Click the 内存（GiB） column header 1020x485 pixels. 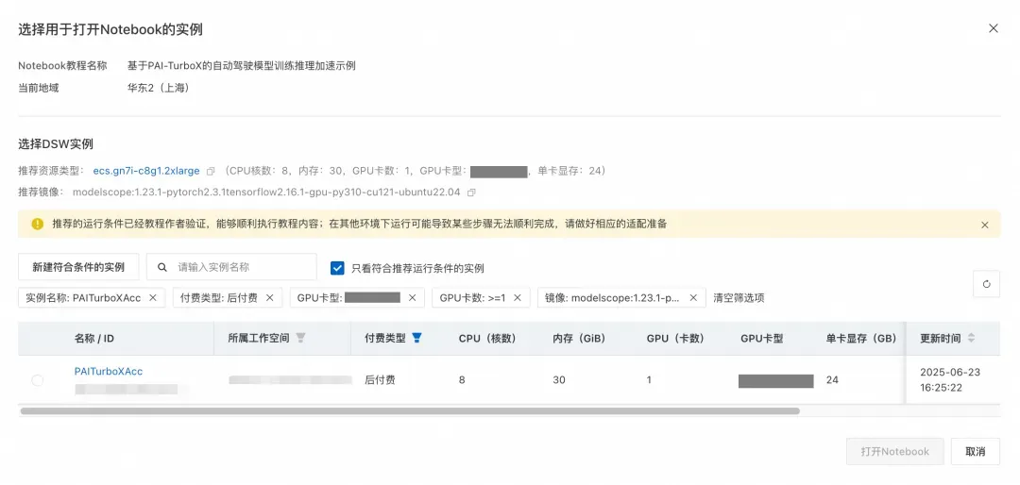click(579, 338)
